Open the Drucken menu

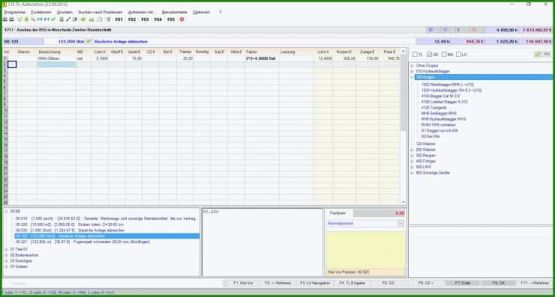[x=64, y=12]
